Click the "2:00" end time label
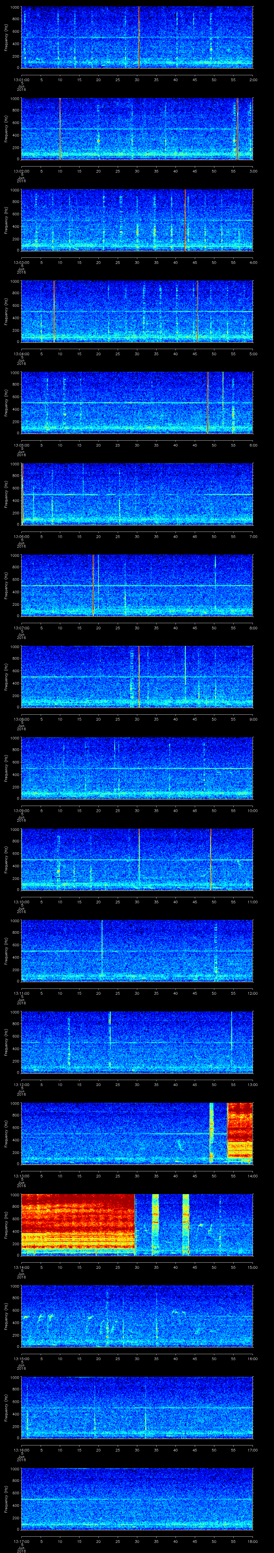The height and width of the screenshot is (1553, 274). 253,79
